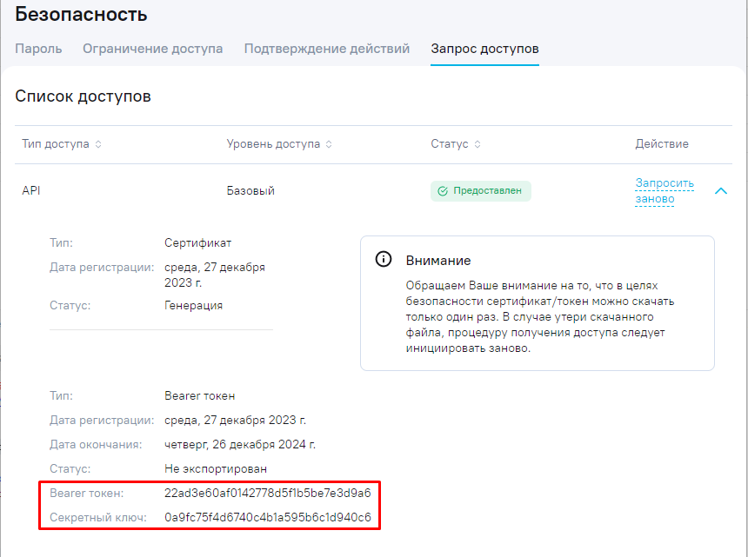Click the Действие column header

point(662,144)
